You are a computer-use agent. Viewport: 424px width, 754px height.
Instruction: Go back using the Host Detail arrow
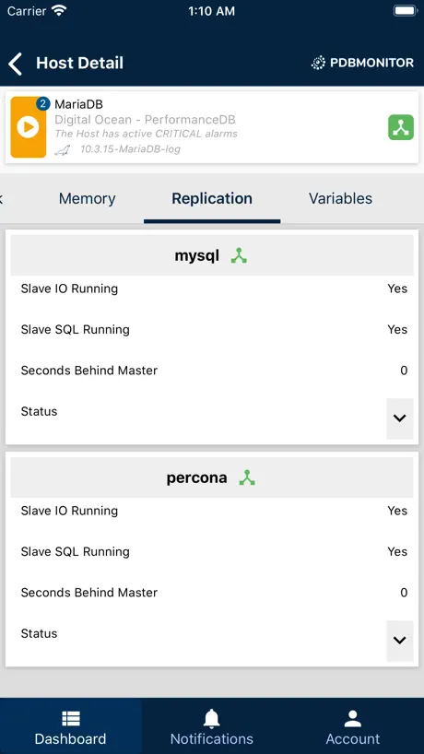coord(16,64)
